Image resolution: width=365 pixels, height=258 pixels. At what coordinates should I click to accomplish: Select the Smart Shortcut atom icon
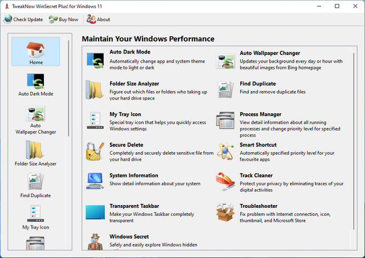(225, 151)
